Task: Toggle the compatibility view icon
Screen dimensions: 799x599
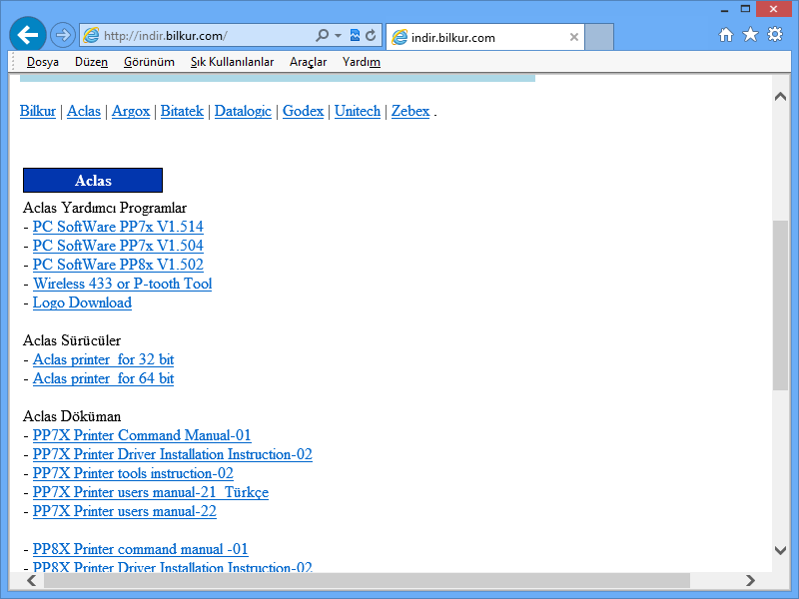Action: [355, 35]
